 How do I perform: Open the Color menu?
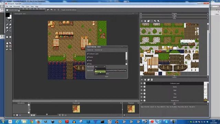(x=27, y=7)
